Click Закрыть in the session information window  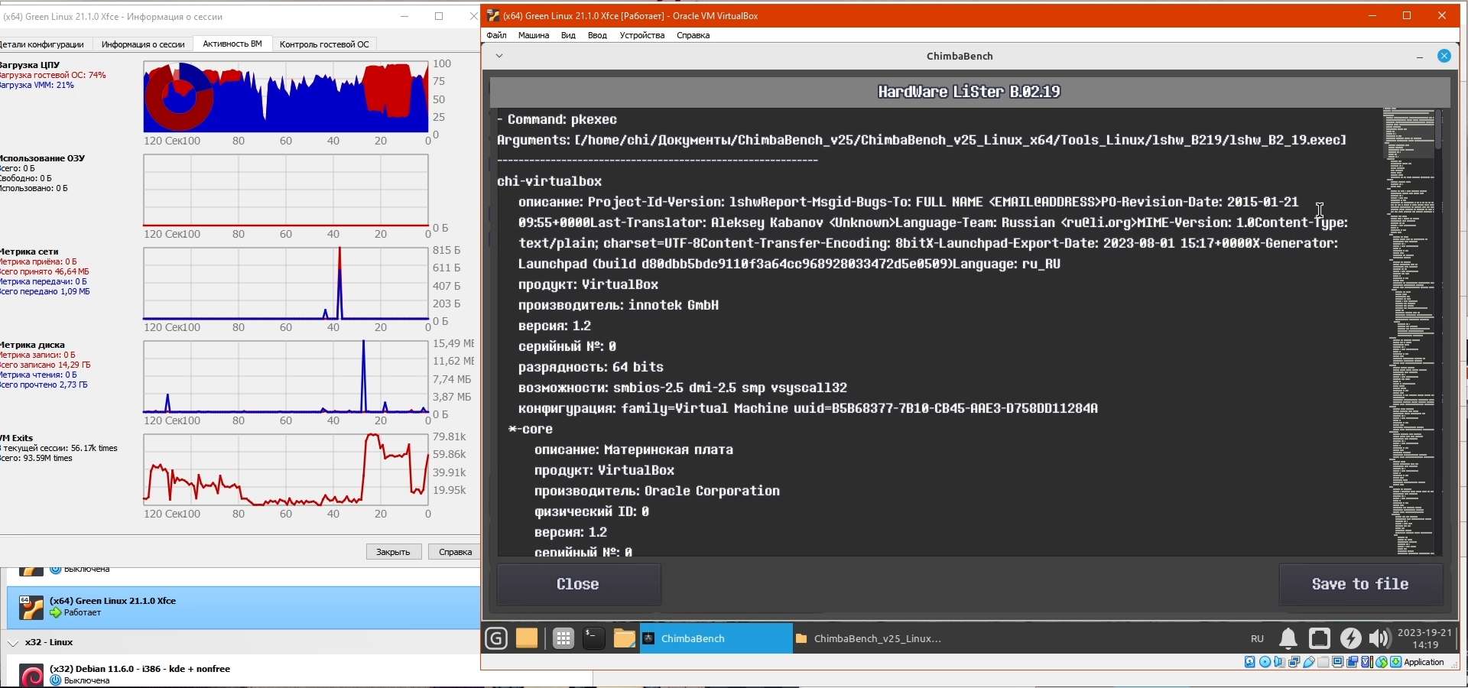(x=394, y=552)
